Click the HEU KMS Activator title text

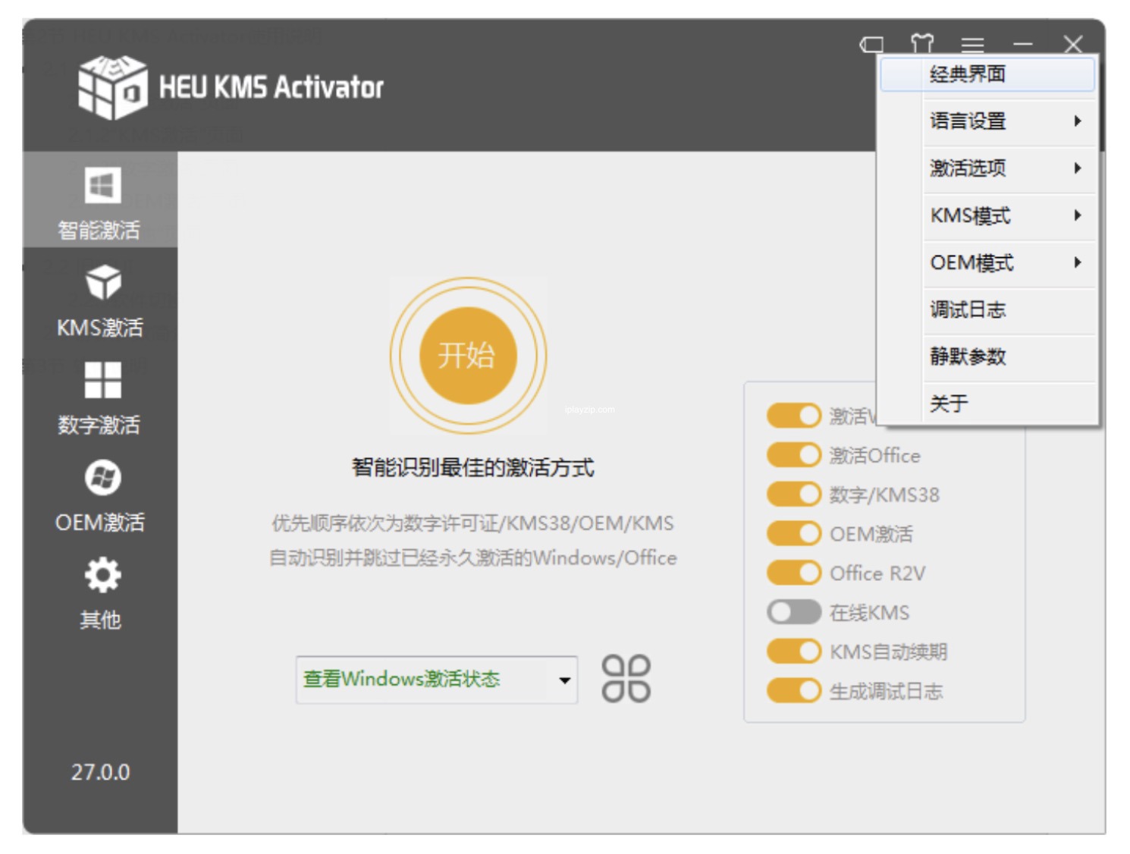[271, 87]
